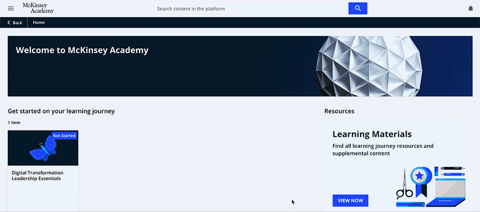
Task: Click the Not Started status badge
Action: click(x=64, y=135)
